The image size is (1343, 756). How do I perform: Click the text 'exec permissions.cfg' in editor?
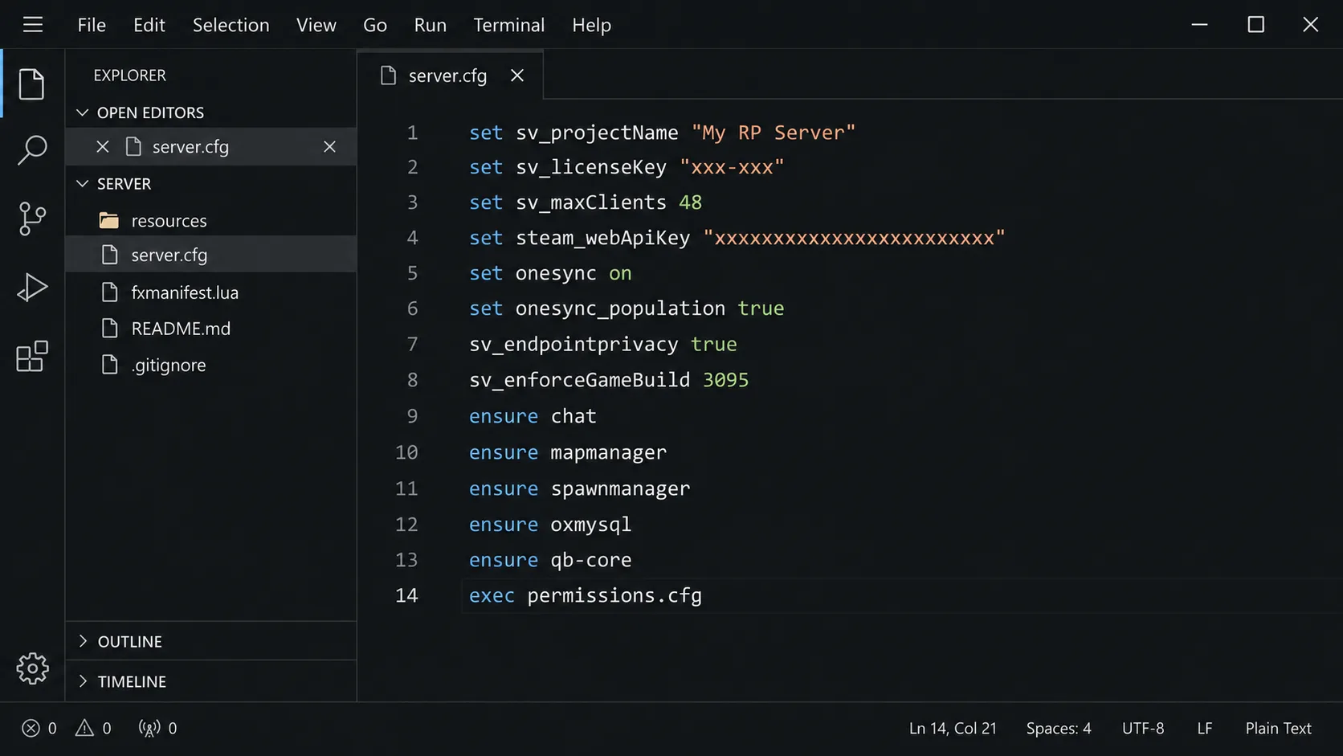coord(586,595)
